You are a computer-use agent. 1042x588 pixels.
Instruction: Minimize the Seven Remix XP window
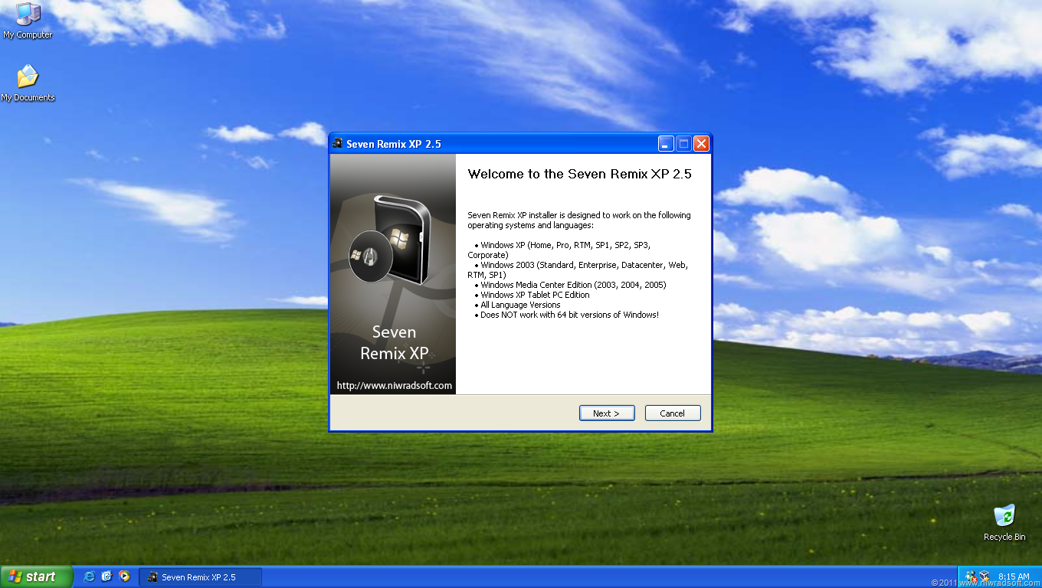click(x=666, y=144)
